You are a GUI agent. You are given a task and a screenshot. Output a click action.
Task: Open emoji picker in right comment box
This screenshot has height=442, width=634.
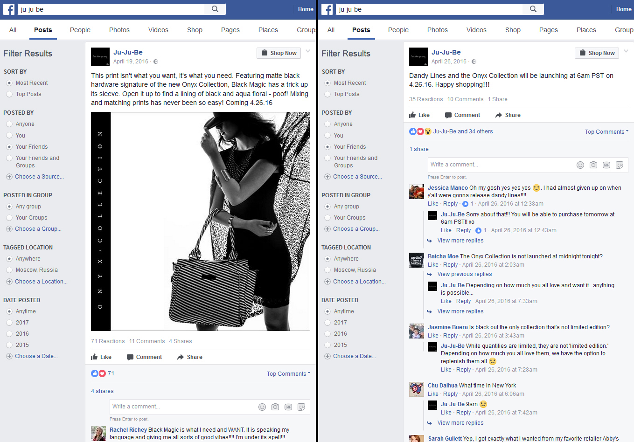[x=580, y=165]
